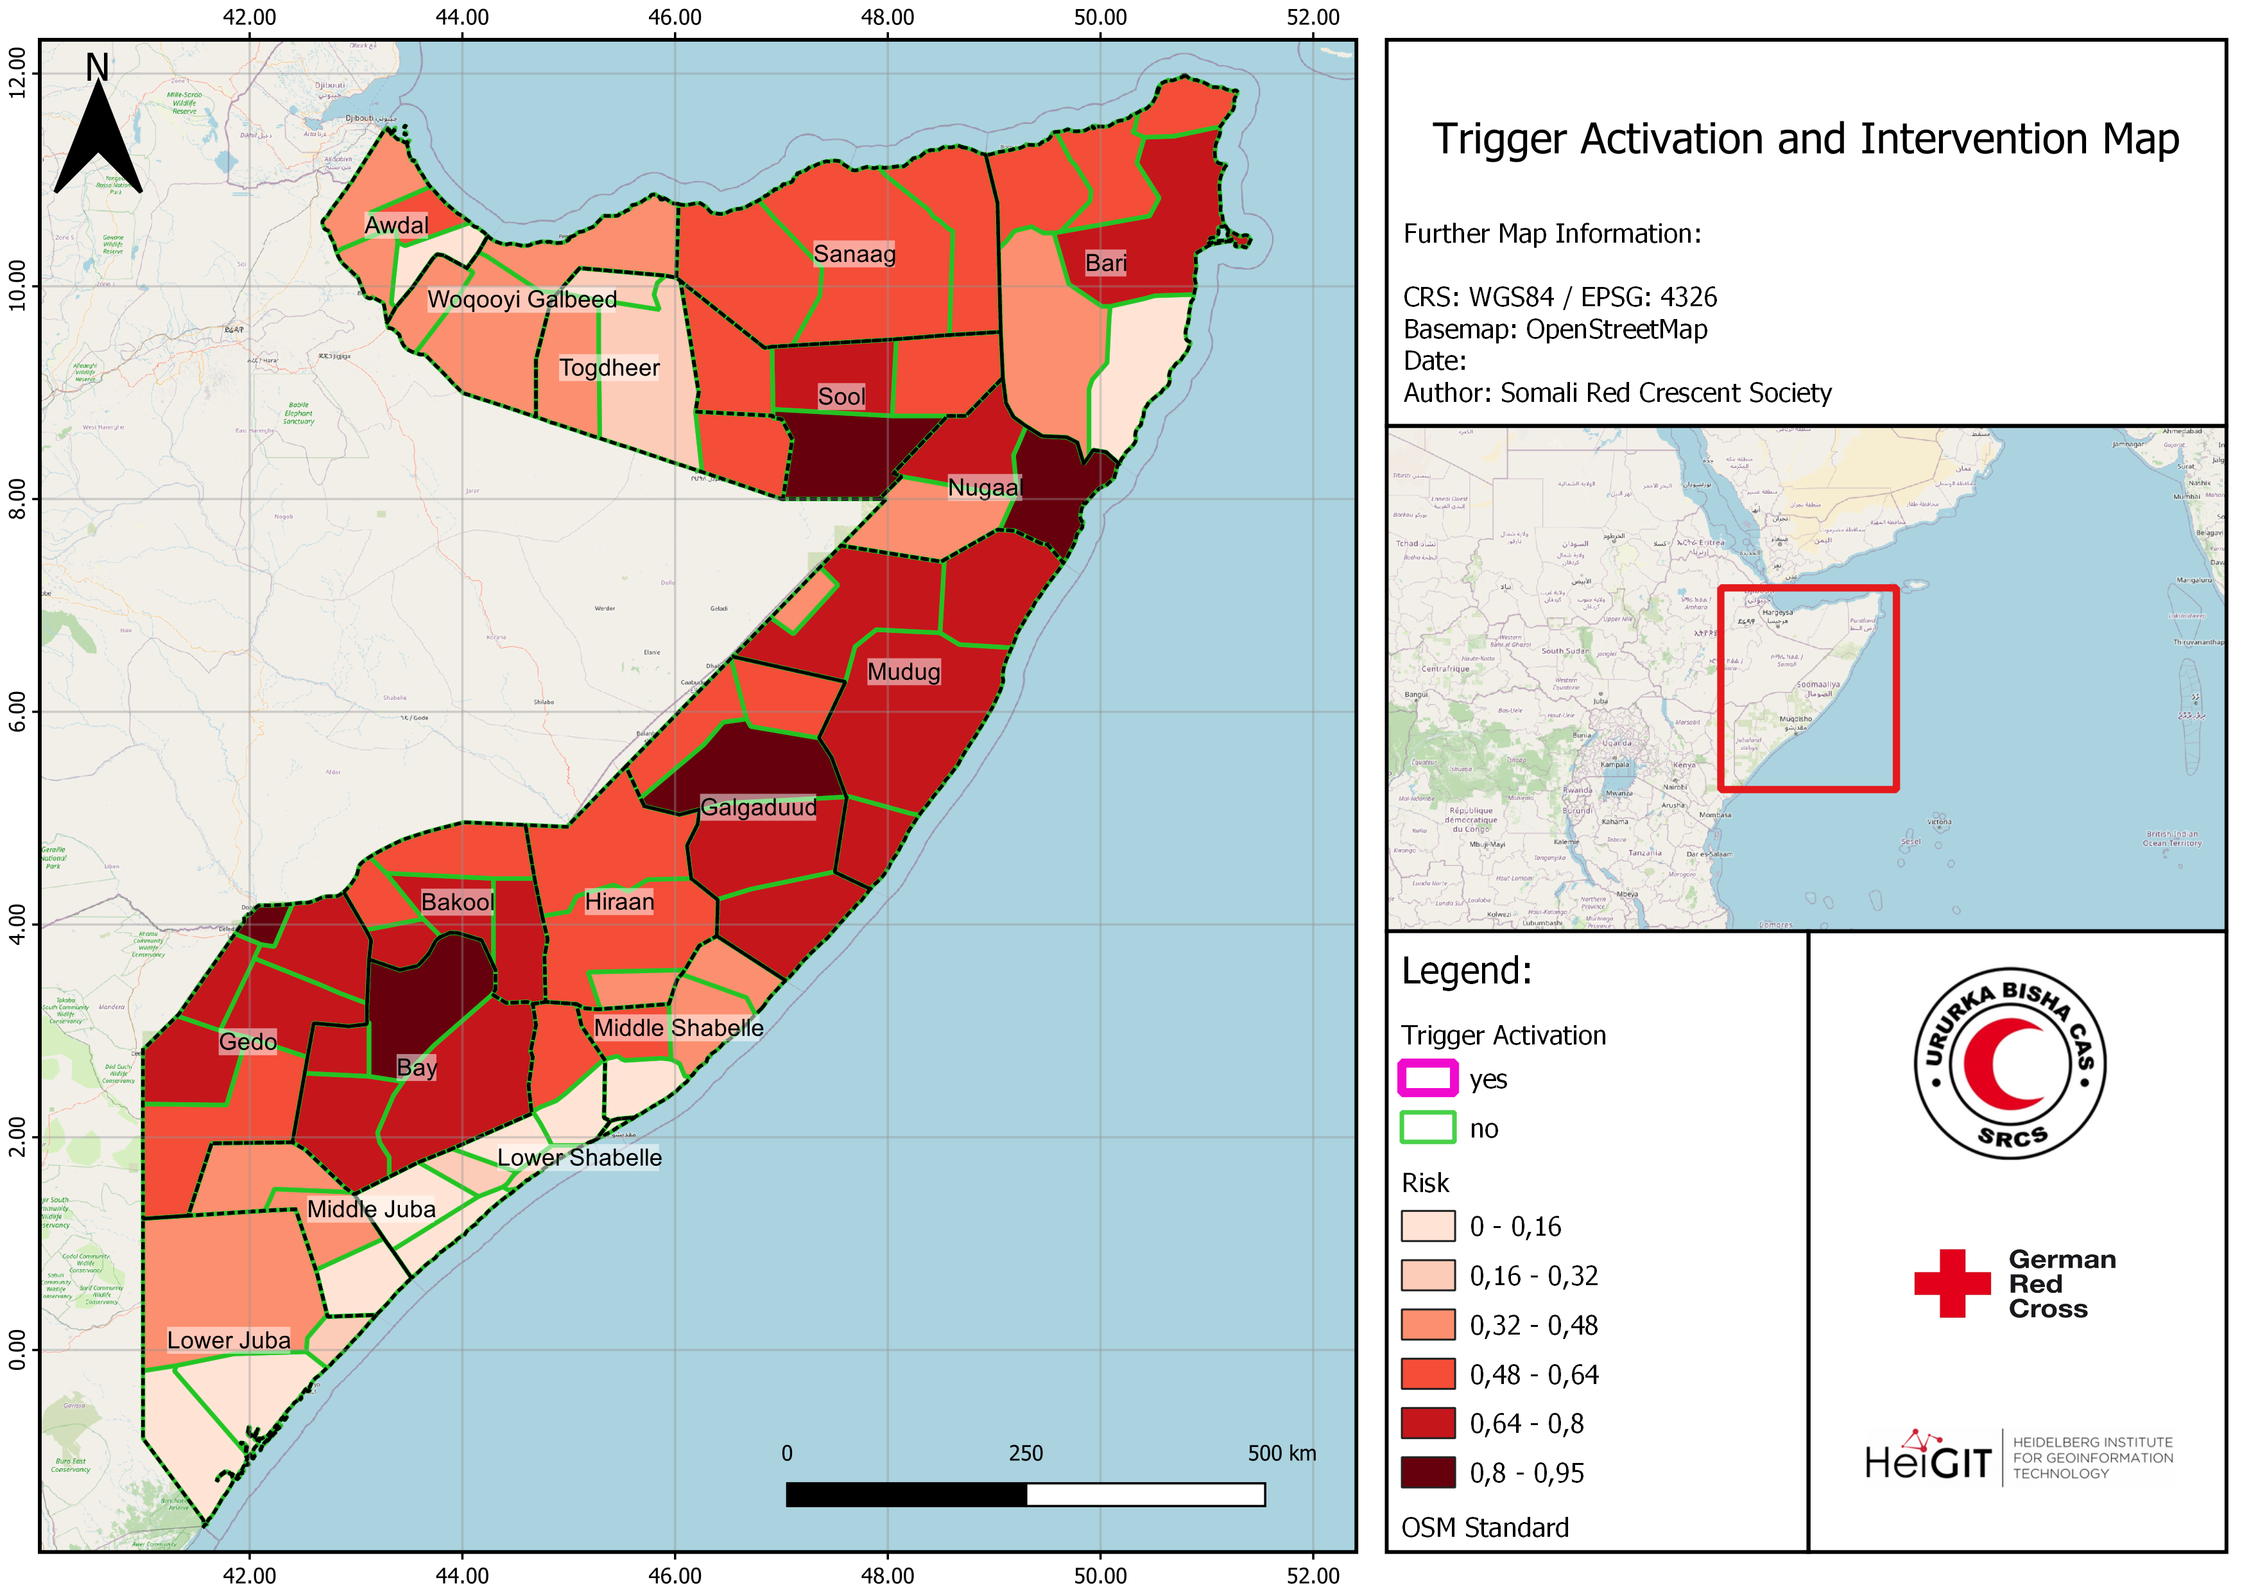Click the map title text
Screen dimensions: 2251x1592
point(1805,139)
